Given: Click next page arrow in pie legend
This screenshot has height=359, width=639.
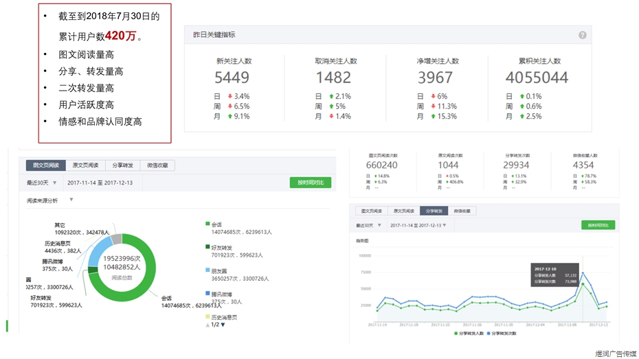Looking at the screenshot, I should (x=223, y=325).
